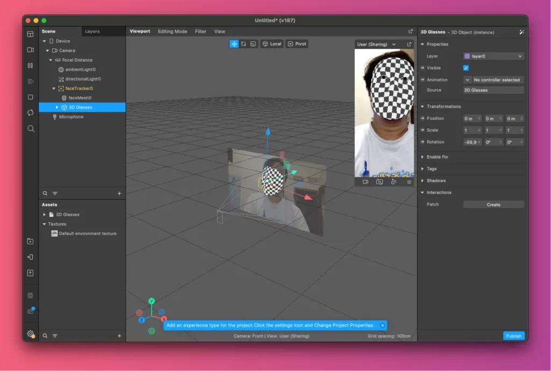This screenshot has width=551, height=371.
Task: Select the scale manipulator tool
Action: click(x=253, y=44)
